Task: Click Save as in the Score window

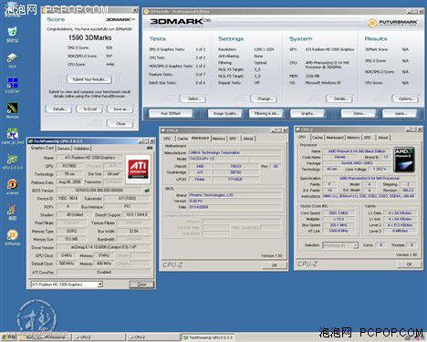Action: coord(120,109)
